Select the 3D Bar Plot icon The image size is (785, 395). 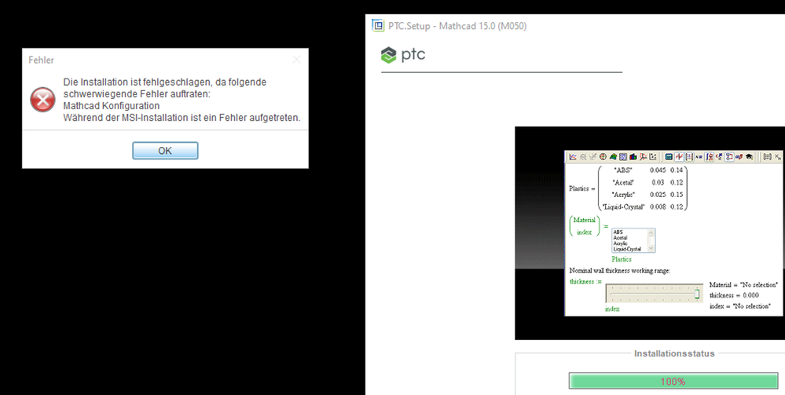[633, 157]
